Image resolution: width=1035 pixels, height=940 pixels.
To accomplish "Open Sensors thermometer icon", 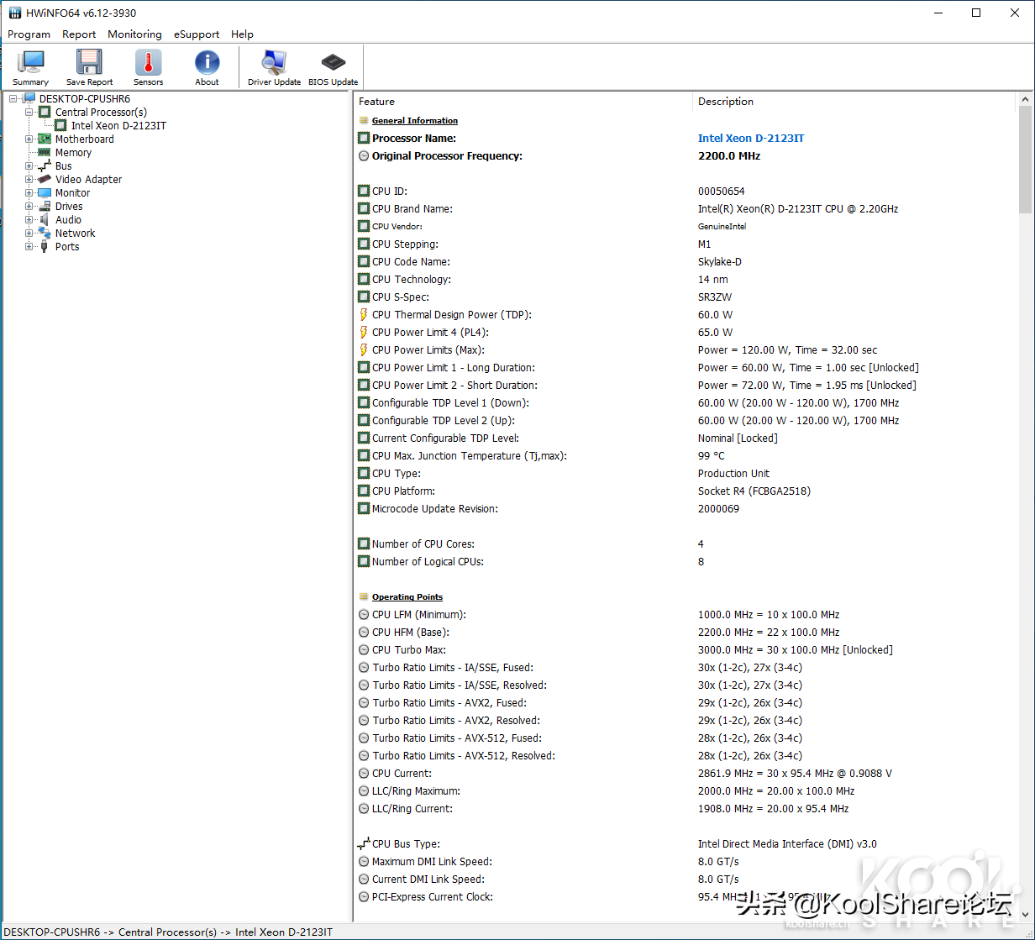I will pos(148,67).
